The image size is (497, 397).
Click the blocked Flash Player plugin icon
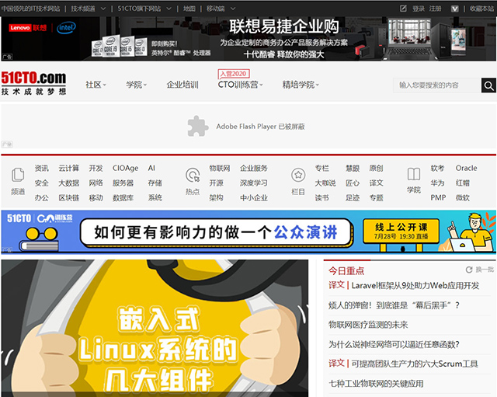click(198, 126)
